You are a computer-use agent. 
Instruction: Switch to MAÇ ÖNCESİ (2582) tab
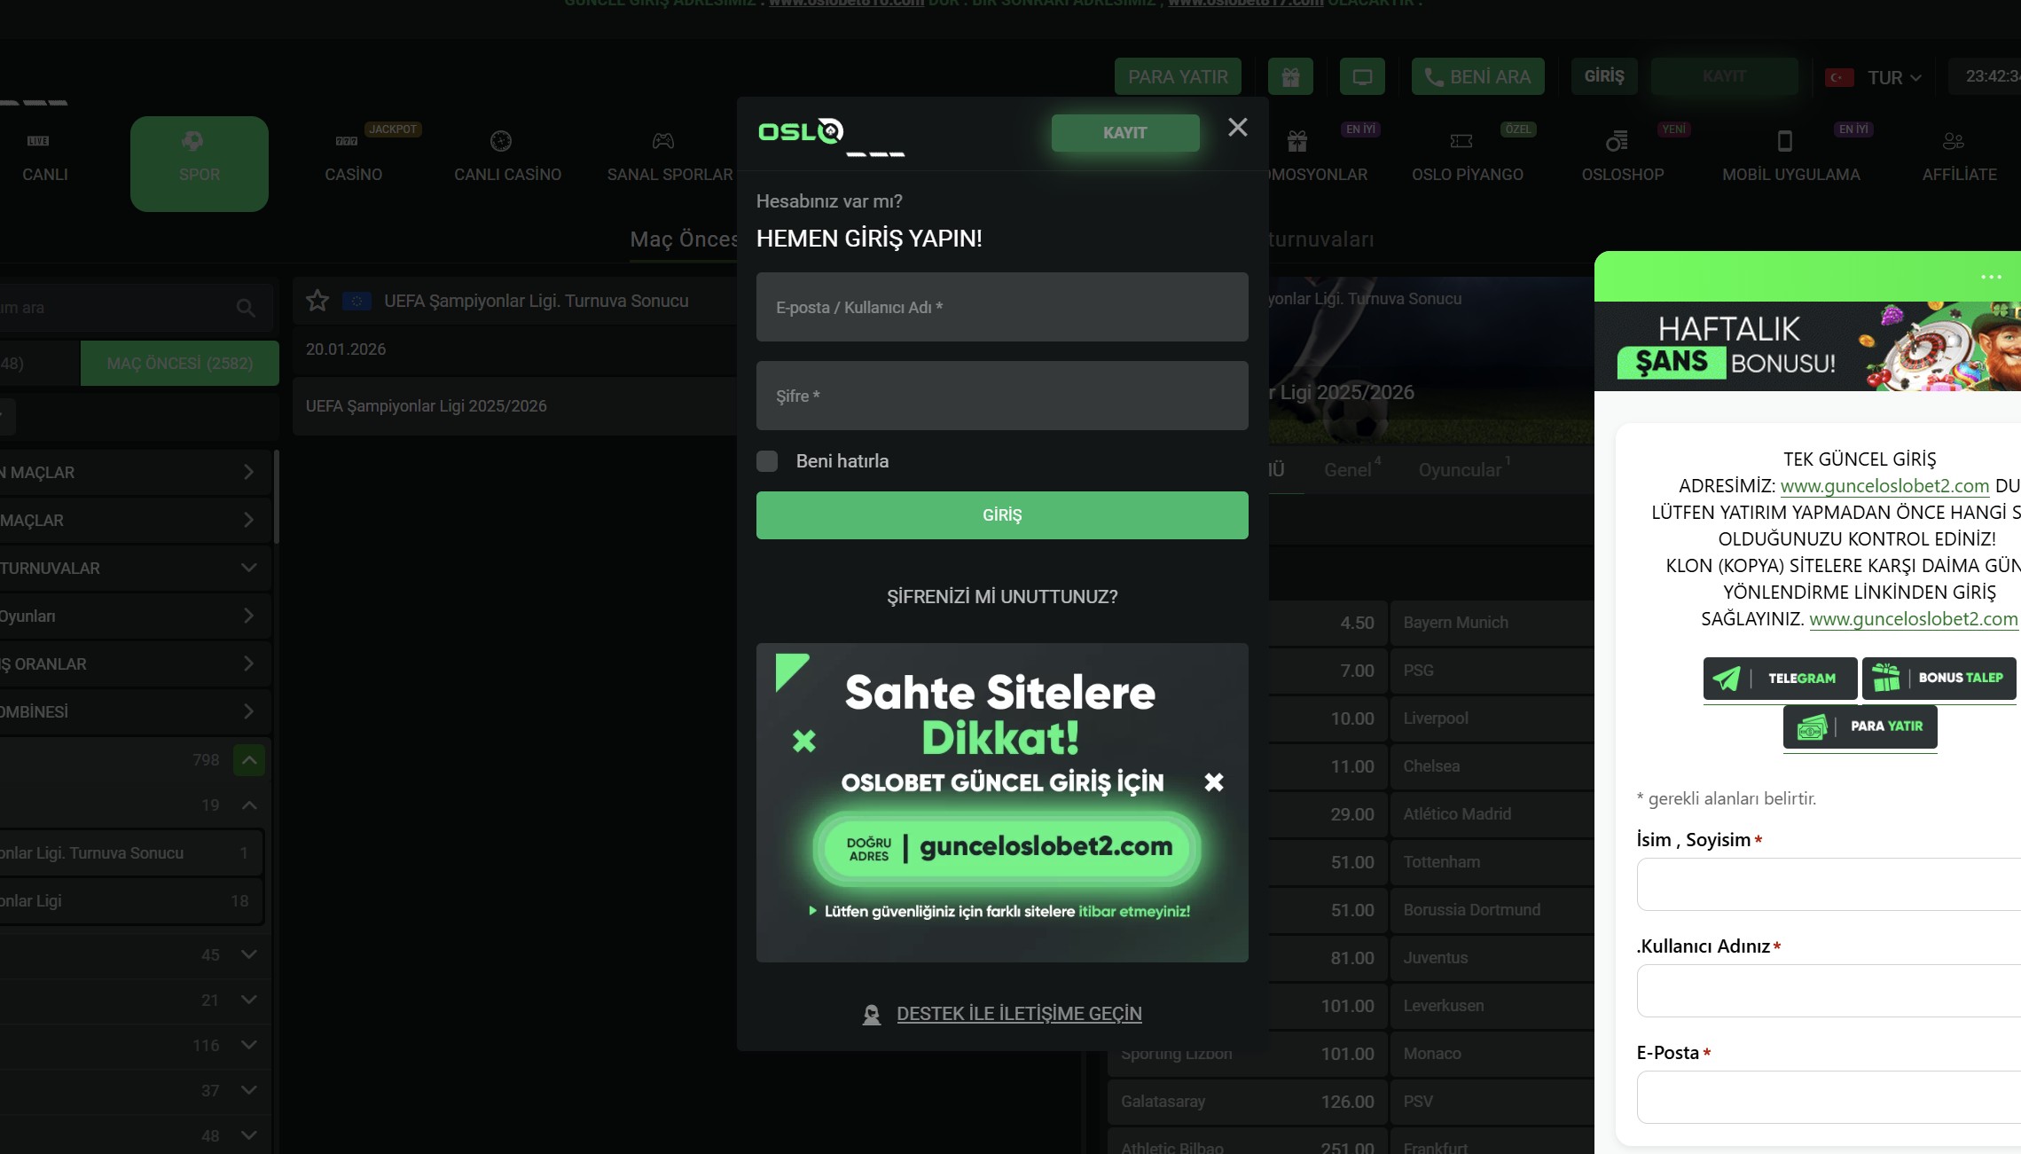(x=179, y=364)
